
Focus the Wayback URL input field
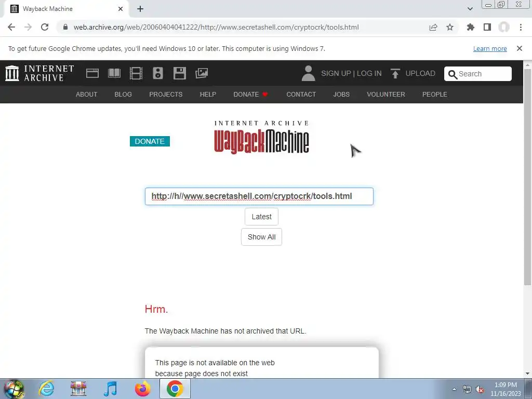[259, 196]
